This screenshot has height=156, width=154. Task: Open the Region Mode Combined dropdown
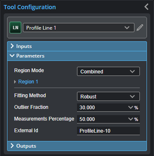tap(108, 71)
